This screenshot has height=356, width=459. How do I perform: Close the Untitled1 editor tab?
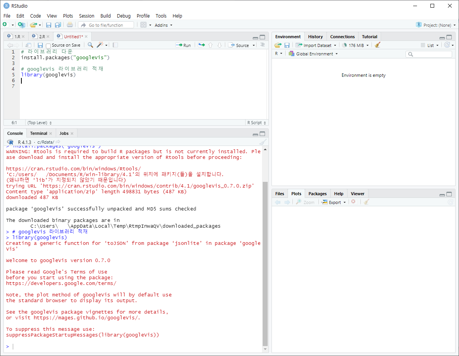tap(86, 37)
